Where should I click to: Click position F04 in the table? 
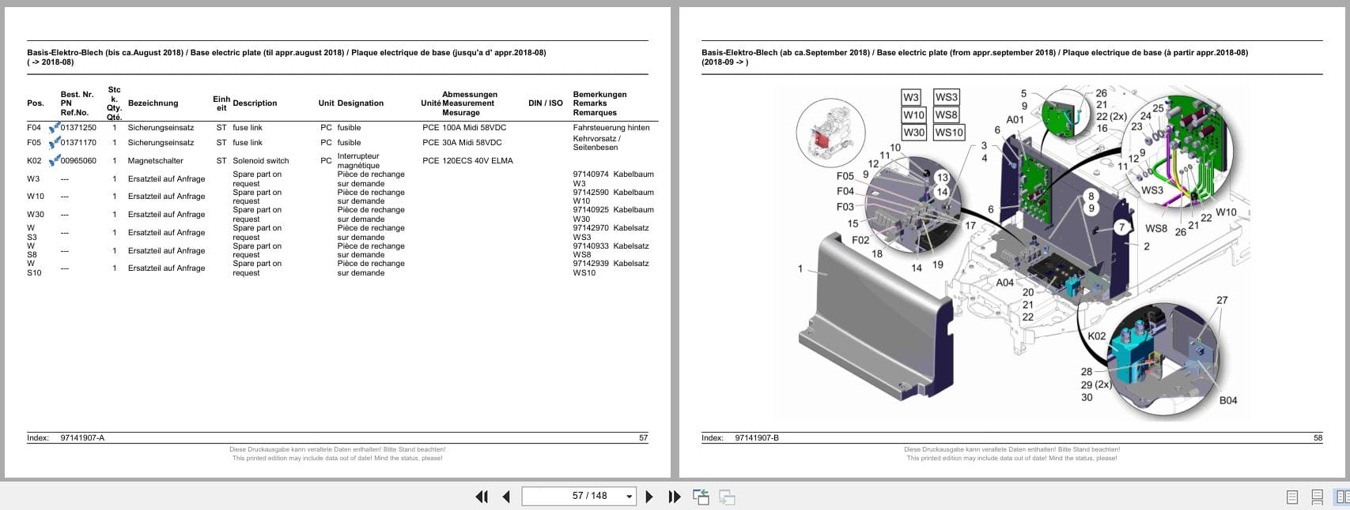click(34, 128)
